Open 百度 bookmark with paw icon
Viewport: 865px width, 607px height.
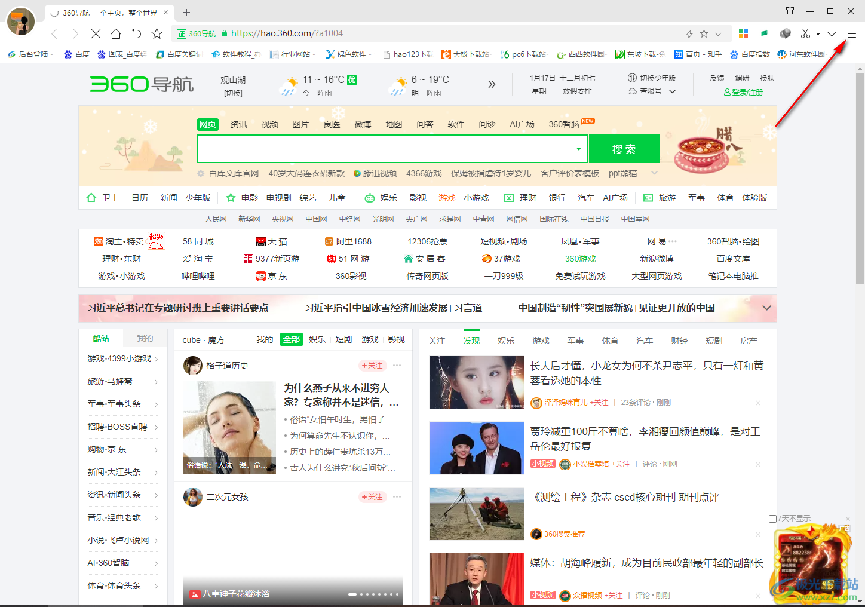(x=76, y=54)
